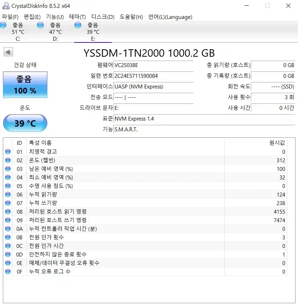
Task: Select the 전원 인가 횟수 row text
Action: click(46, 237)
